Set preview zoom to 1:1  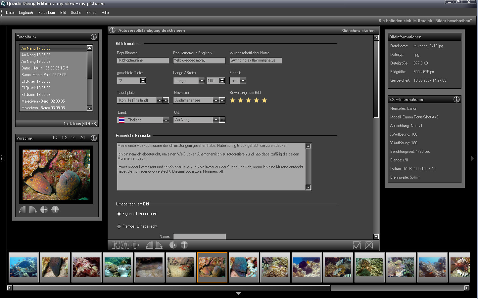73,138
